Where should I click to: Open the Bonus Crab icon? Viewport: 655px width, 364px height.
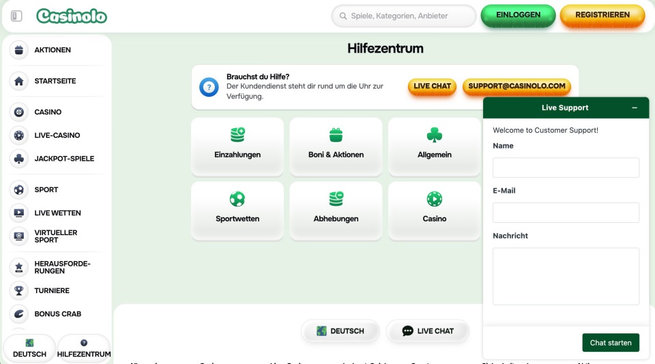click(x=19, y=314)
